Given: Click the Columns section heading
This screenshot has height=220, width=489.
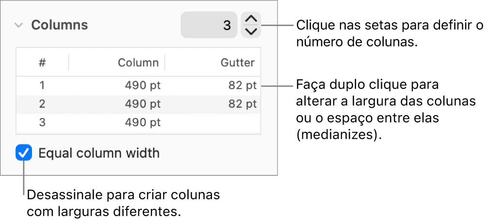Looking at the screenshot, I should click(60, 25).
